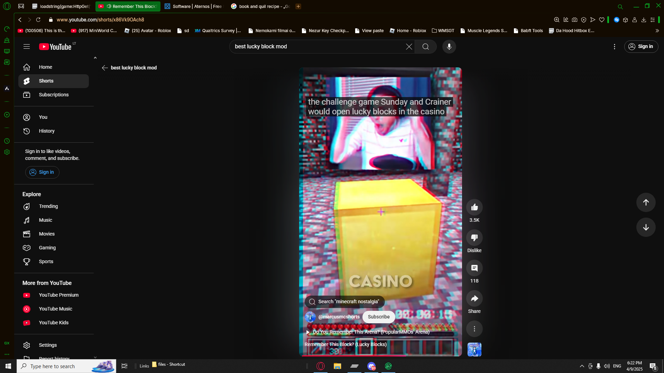The width and height of the screenshot is (664, 373).
Task: Collapse sidebar using top scroll arrow
Action: pos(95,58)
